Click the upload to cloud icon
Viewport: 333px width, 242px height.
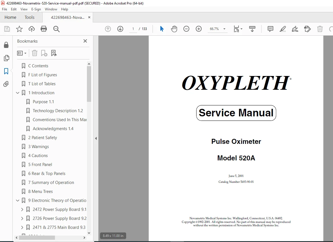(x=32, y=29)
